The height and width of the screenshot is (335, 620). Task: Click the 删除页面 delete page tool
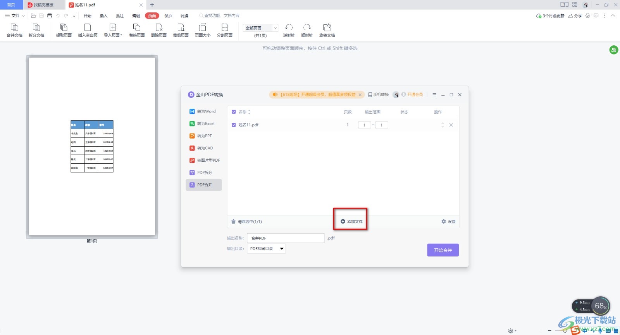coord(159,30)
